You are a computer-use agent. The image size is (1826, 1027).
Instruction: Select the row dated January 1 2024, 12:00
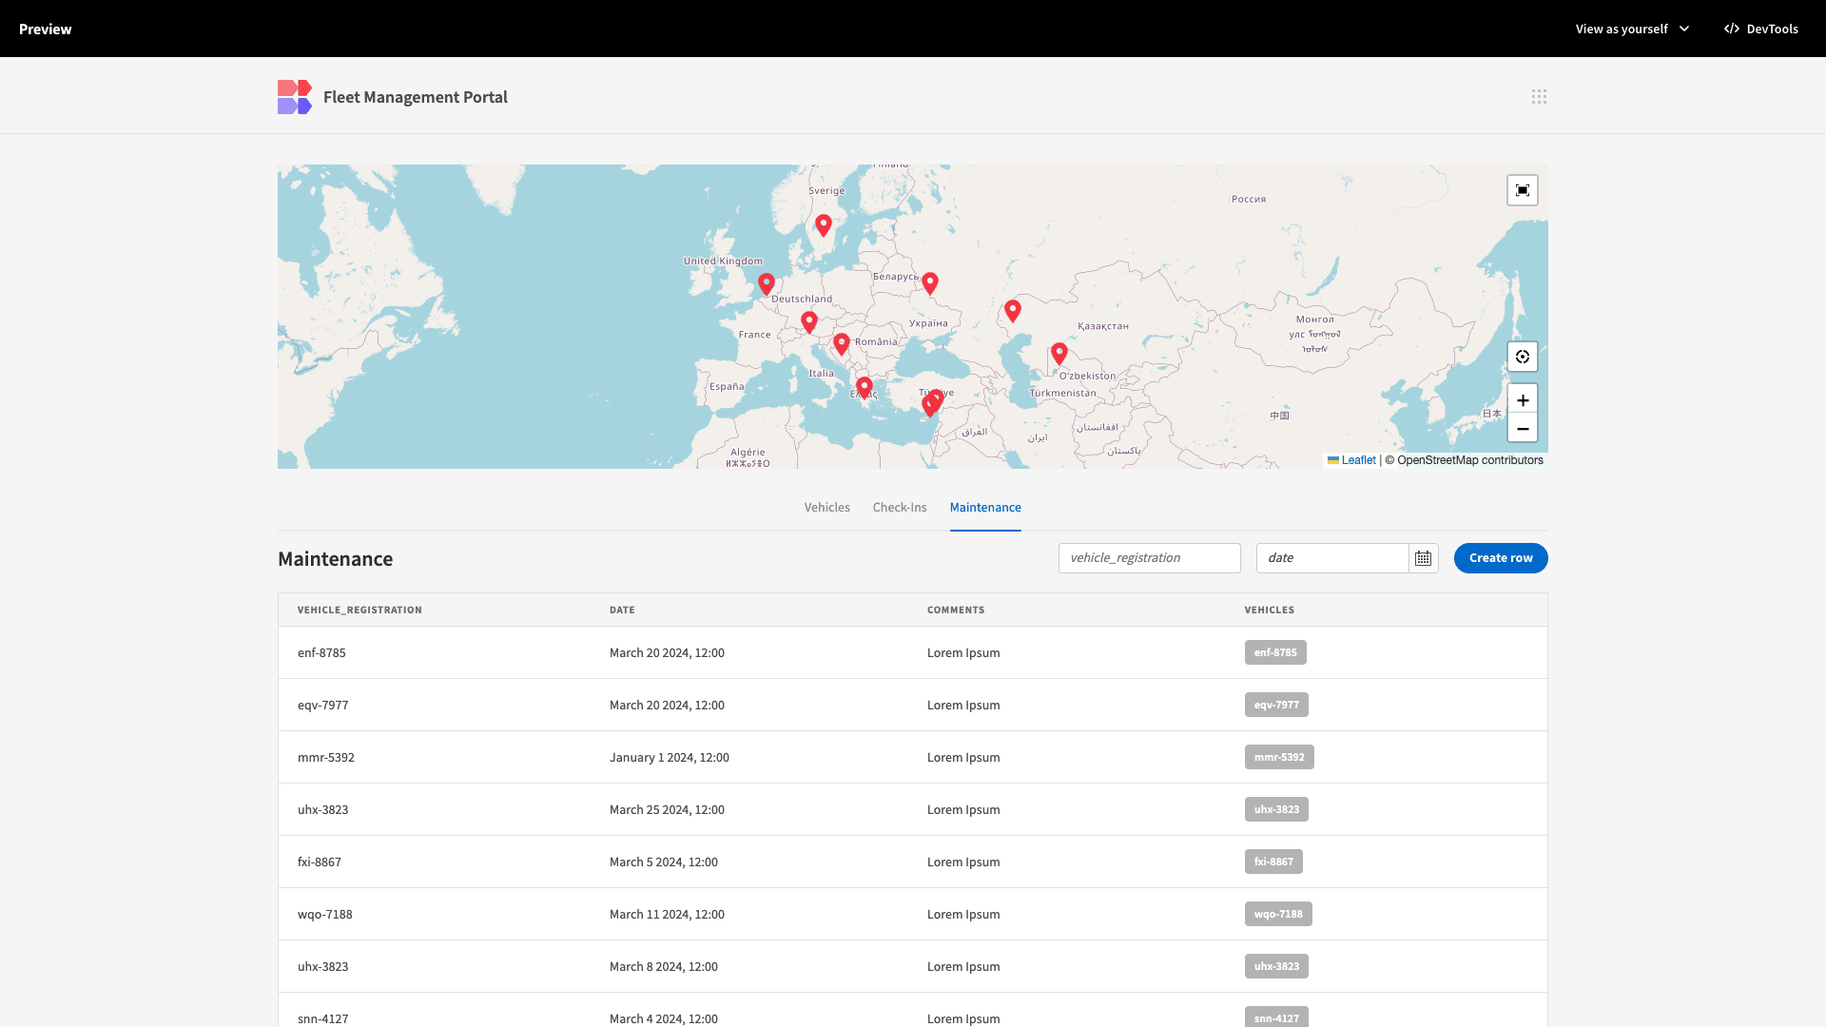(x=913, y=757)
